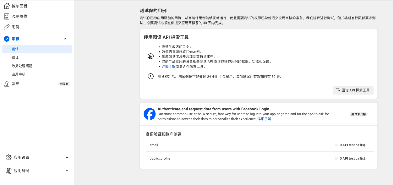This screenshot has height=185, width=393.
Task: Click the 快速生成访问口令 bullet text
Action: point(176,47)
